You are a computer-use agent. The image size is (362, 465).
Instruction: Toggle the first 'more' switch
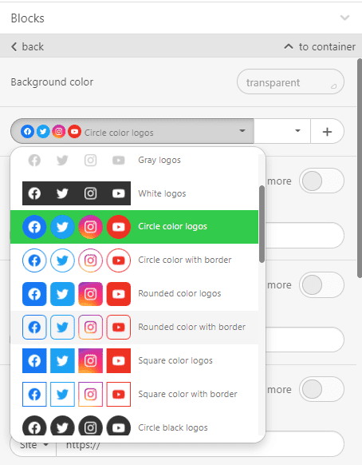(321, 181)
